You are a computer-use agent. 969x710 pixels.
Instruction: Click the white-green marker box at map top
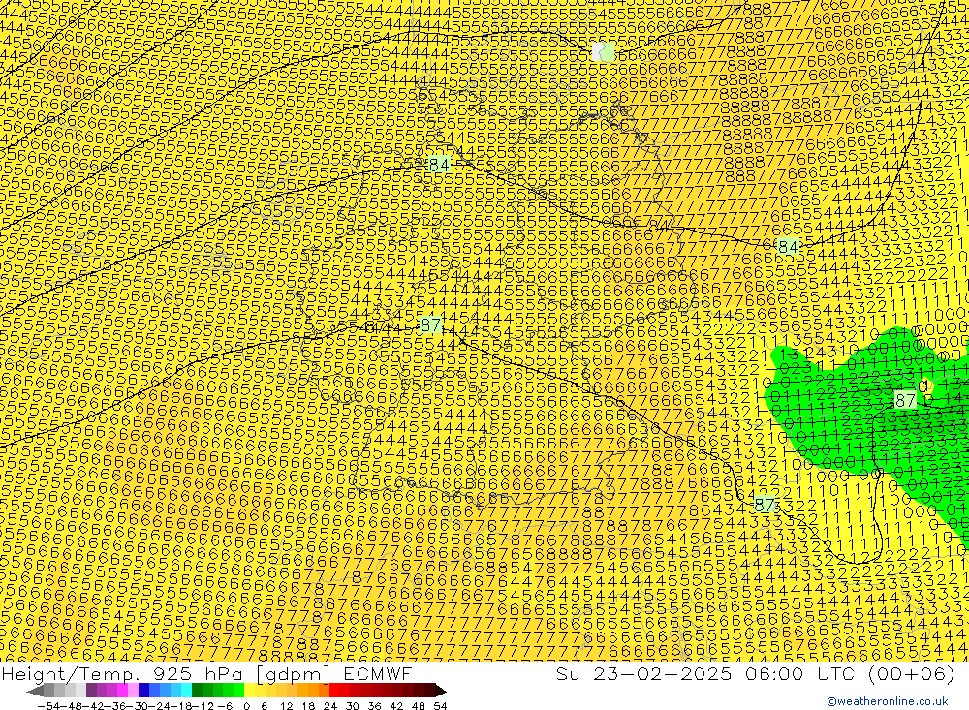pyautogui.click(x=603, y=51)
